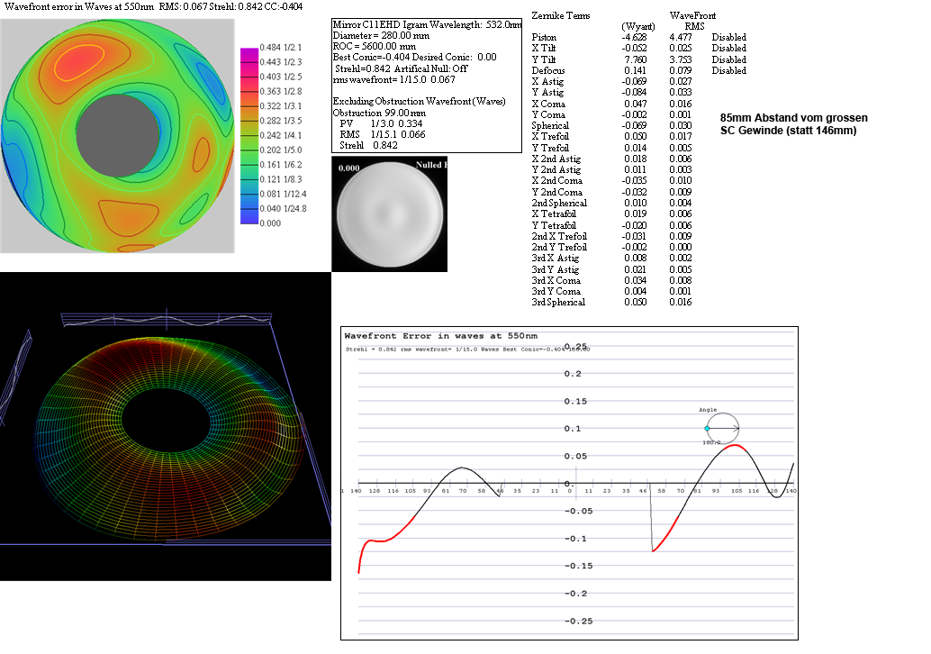Click the WaveFront RMS column header

(692, 21)
